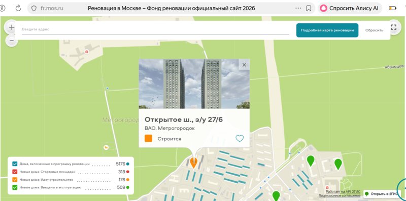Click the Сбросить reset button

tap(374, 30)
